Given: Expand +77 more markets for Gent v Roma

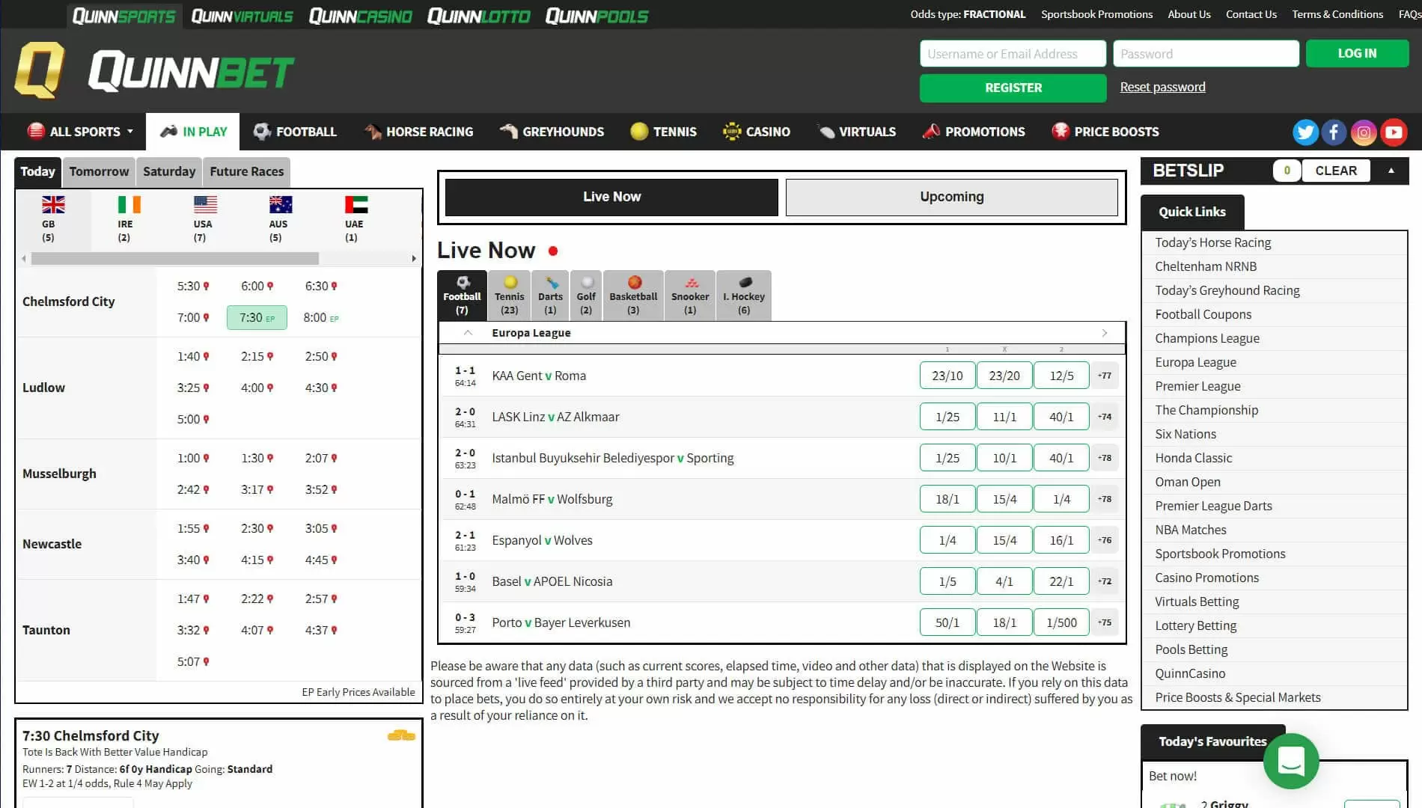Looking at the screenshot, I should (x=1105, y=376).
